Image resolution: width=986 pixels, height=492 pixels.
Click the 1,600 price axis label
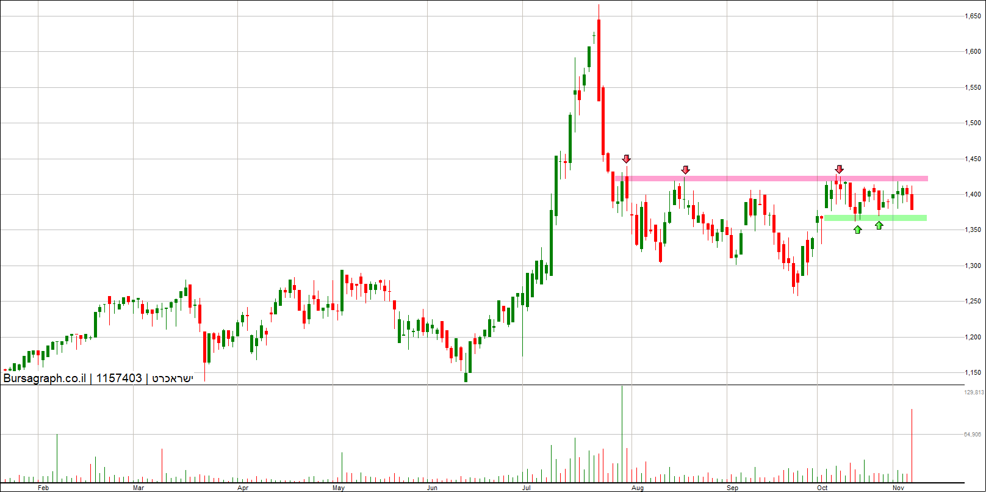pyautogui.click(x=973, y=52)
